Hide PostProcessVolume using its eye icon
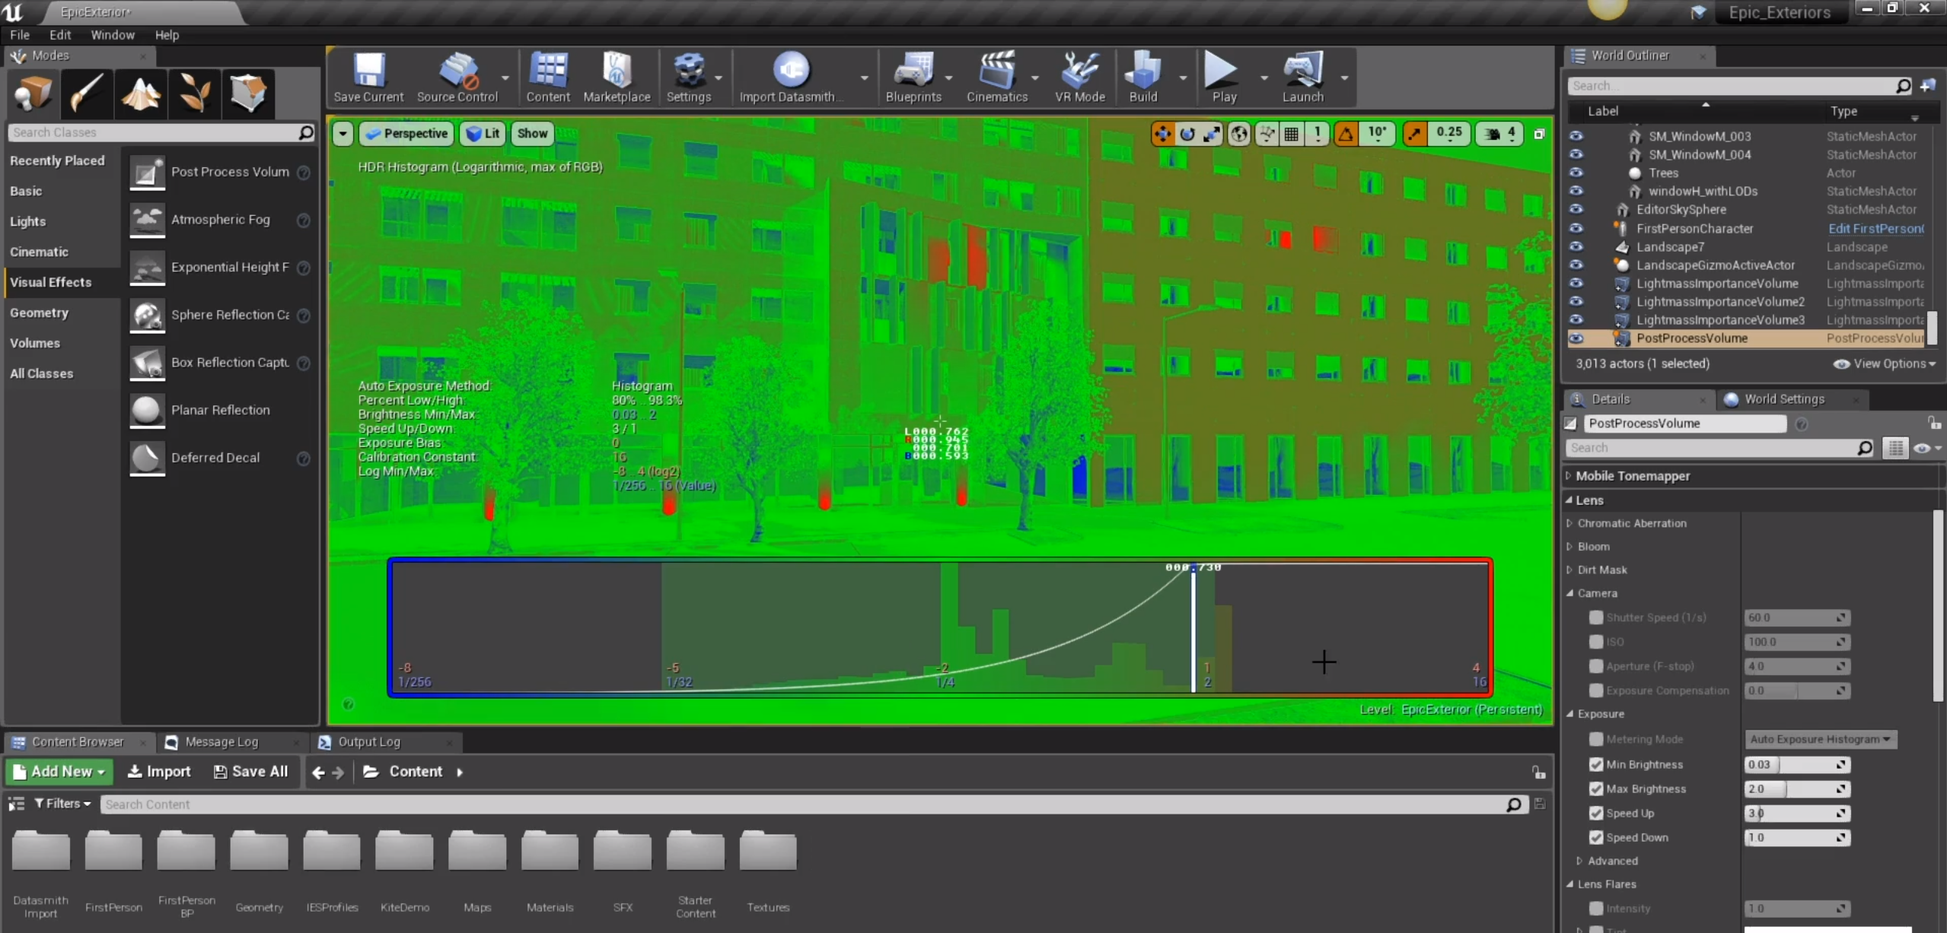This screenshot has width=1947, height=933. 1576,338
